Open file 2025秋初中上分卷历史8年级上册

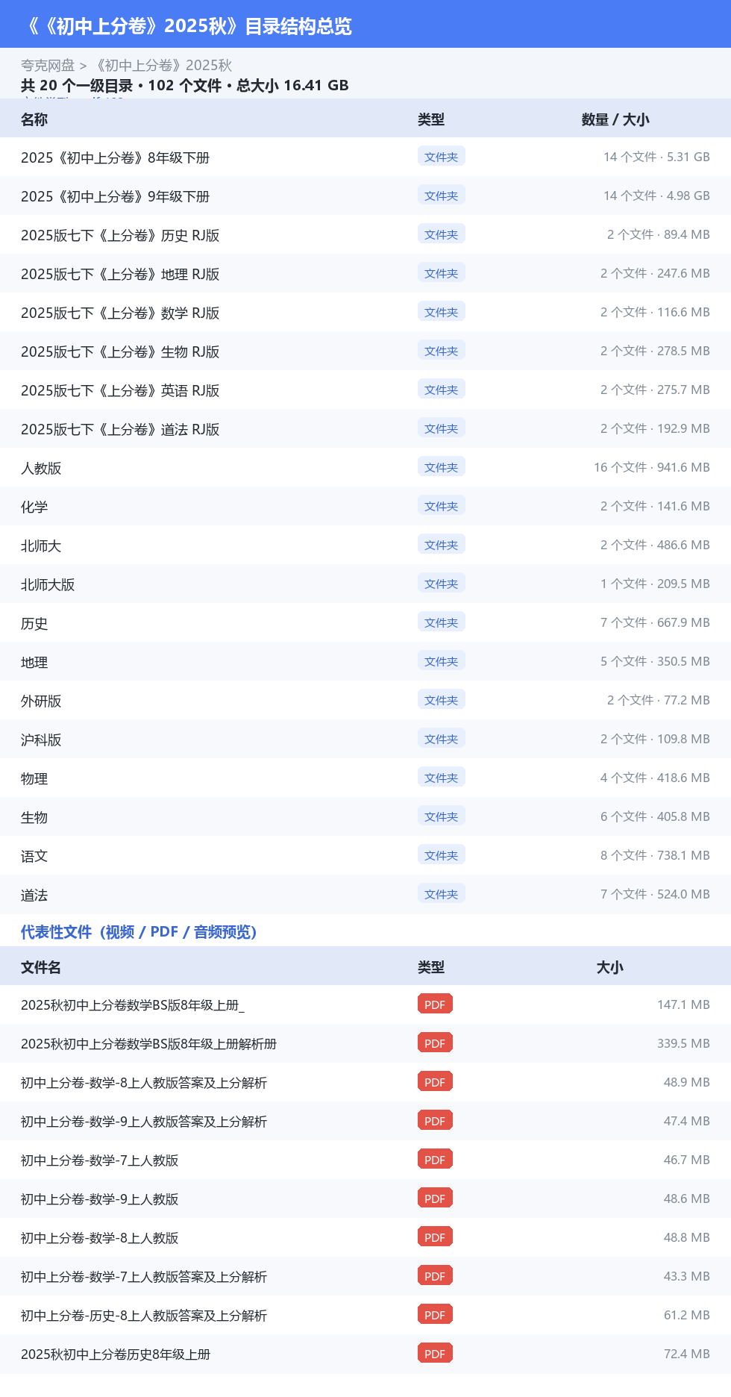(116, 1354)
